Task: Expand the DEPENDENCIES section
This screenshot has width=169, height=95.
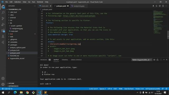Action: [x=22, y=86]
